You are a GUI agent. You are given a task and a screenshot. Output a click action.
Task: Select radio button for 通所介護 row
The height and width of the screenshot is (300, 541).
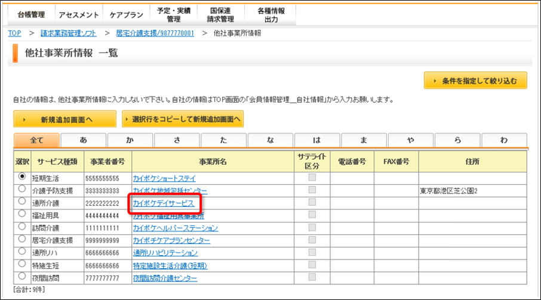(x=22, y=201)
